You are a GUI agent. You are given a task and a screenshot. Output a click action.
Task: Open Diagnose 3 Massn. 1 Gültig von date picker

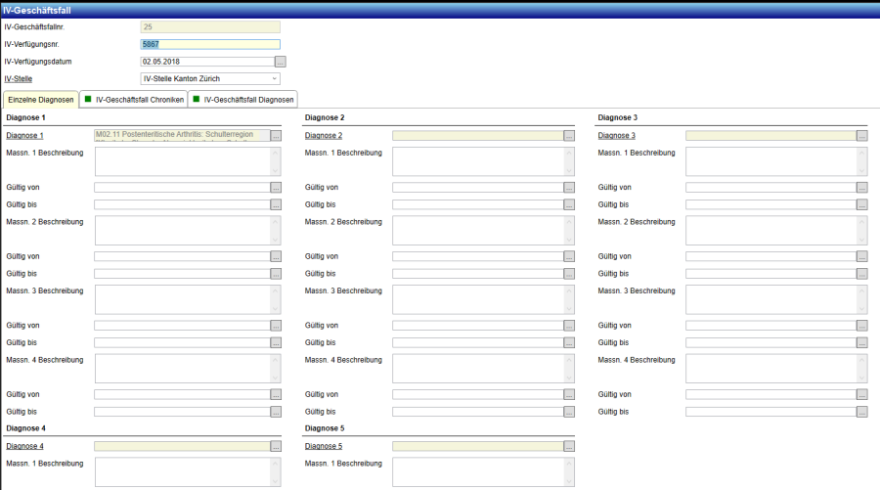(x=862, y=188)
